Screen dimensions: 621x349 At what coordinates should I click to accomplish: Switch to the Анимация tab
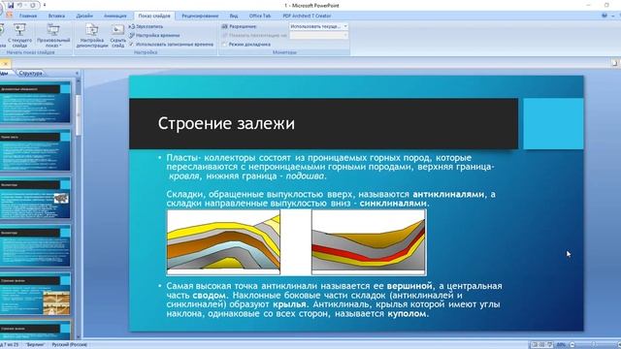click(x=115, y=16)
